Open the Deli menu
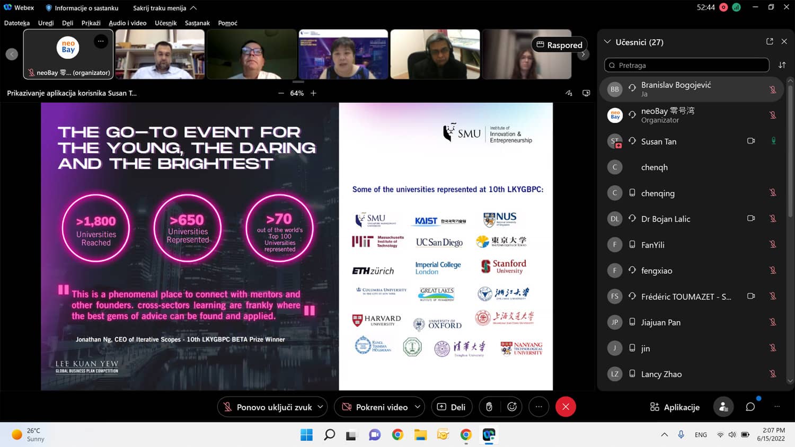Image resolution: width=795 pixels, height=447 pixels. click(67, 23)
